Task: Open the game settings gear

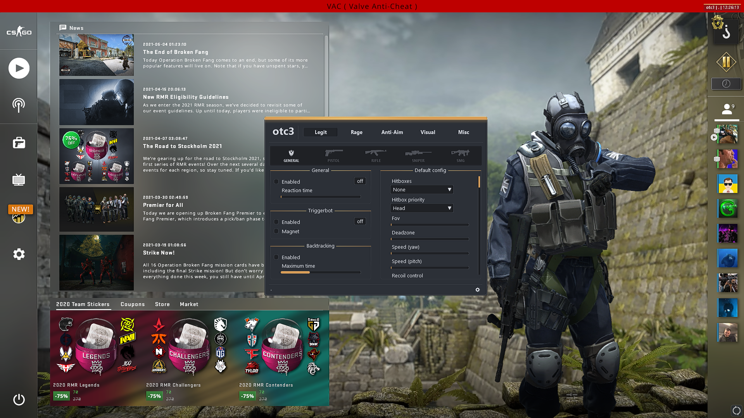Action: [19, 254]
